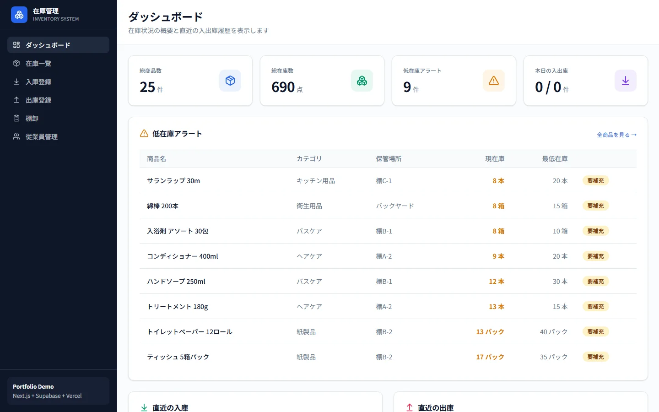This screenshot has width=659, height=412.
Task: Click the 出庫登録 upload arrow icon
Action: (16, 100)
